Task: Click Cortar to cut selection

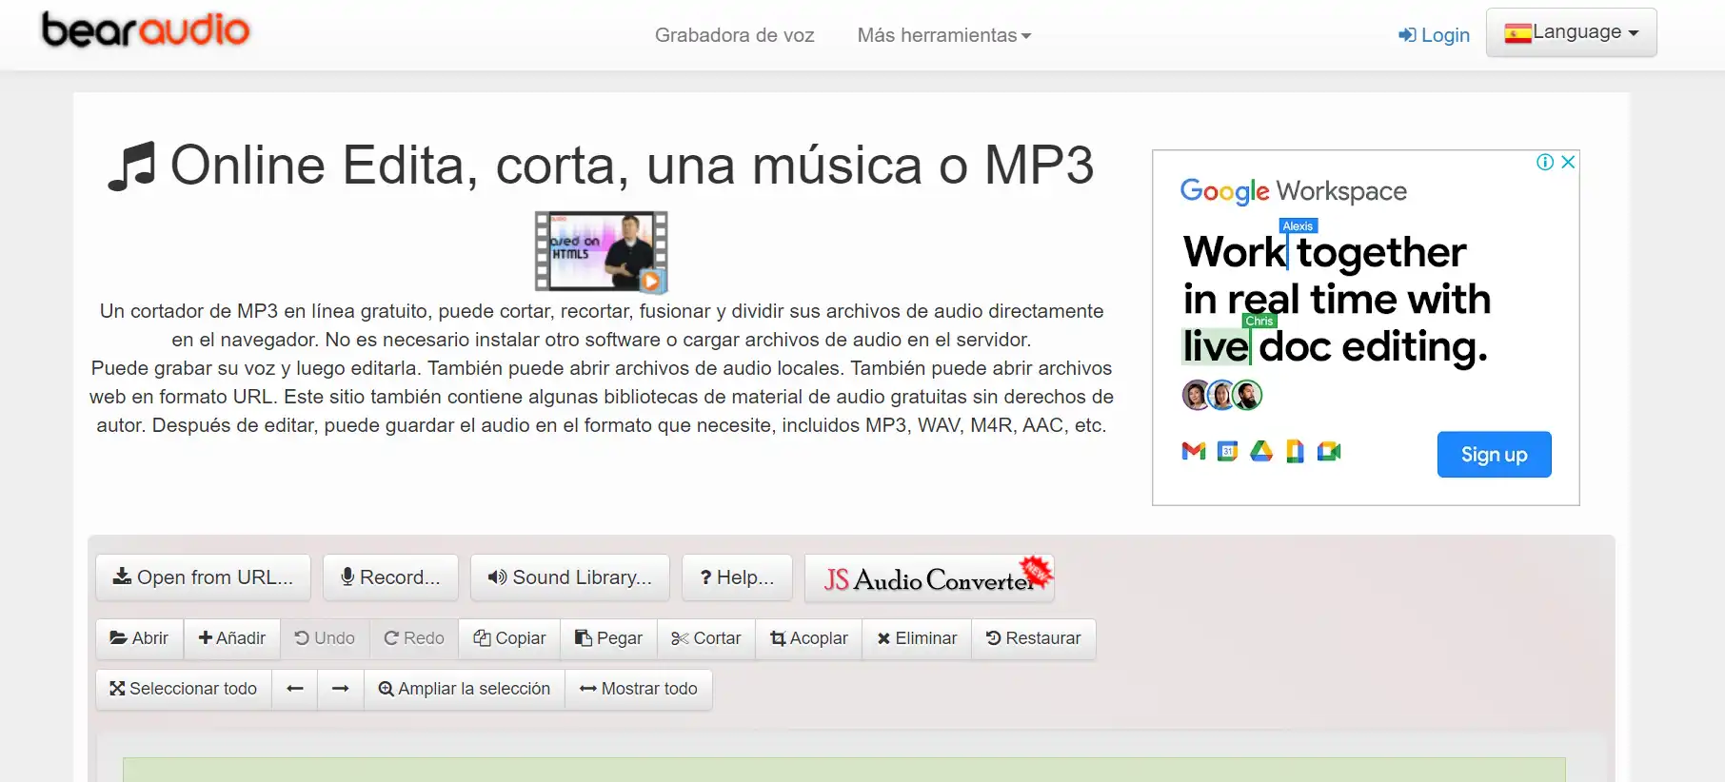Action: pos(705,638)
